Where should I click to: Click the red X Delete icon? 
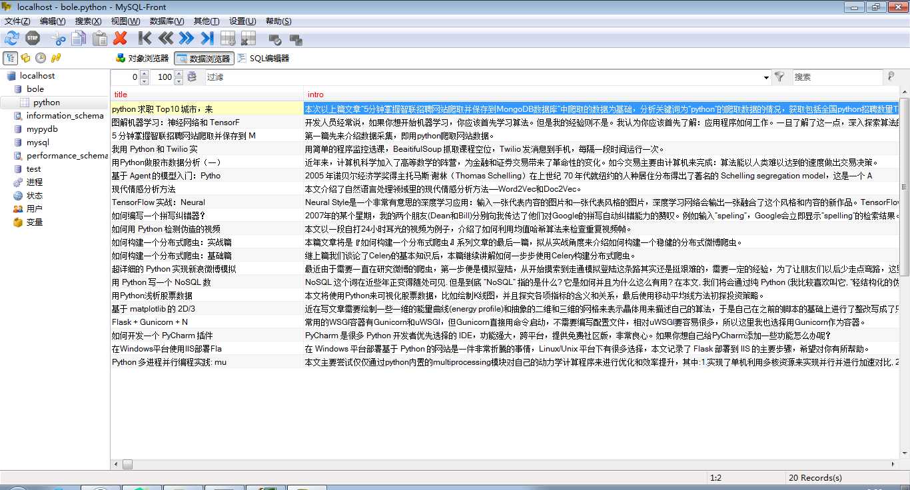(120, 38)
